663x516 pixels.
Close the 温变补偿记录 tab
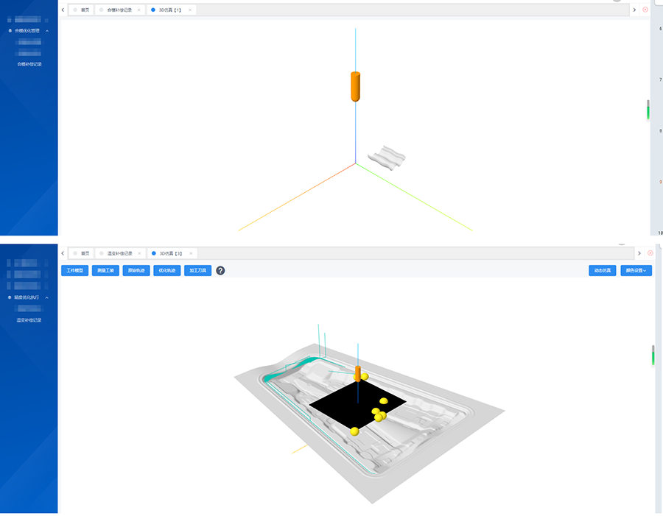[138, 253]
